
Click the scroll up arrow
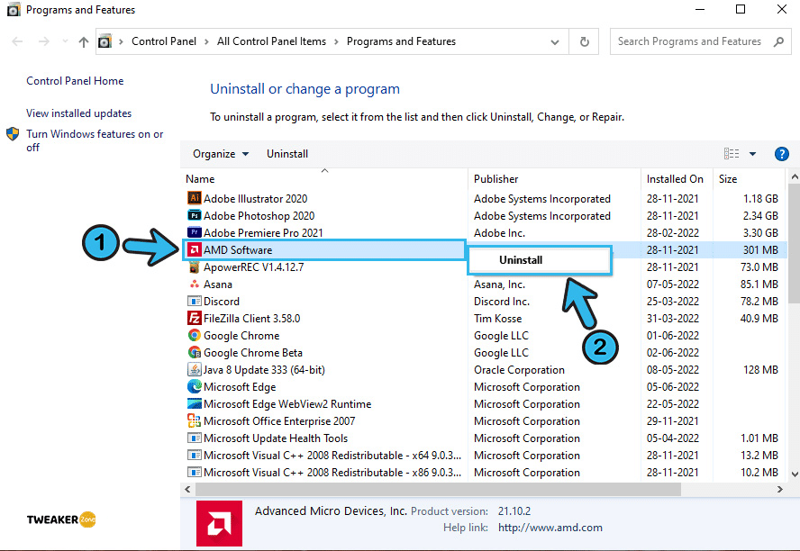[795, 176]
